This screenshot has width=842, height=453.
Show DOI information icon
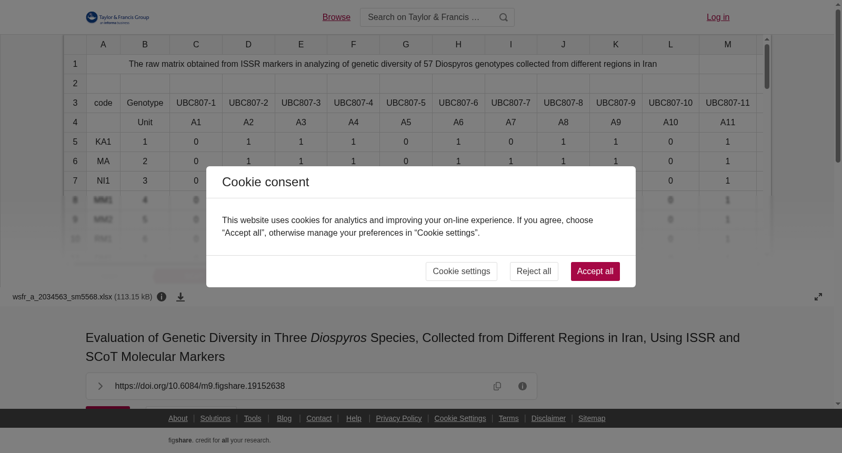tap(523, 386)
